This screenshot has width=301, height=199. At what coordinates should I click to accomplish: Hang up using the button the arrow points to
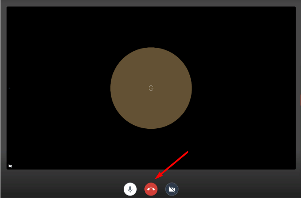(x=151, y=189)
